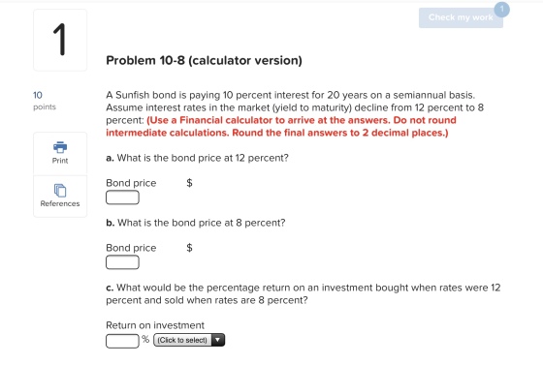Click the red financial calculator instruction text
The image size is (543, 365).
pyautogui.click(x=281, y=127)
